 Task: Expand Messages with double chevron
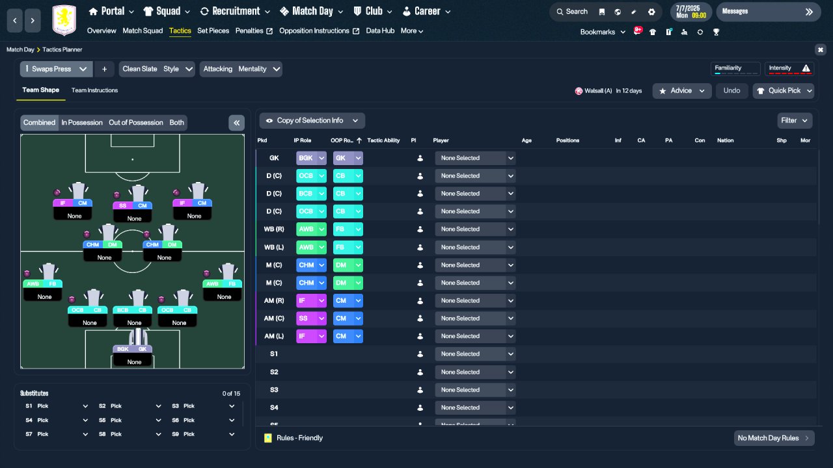[x=809, y=12]
